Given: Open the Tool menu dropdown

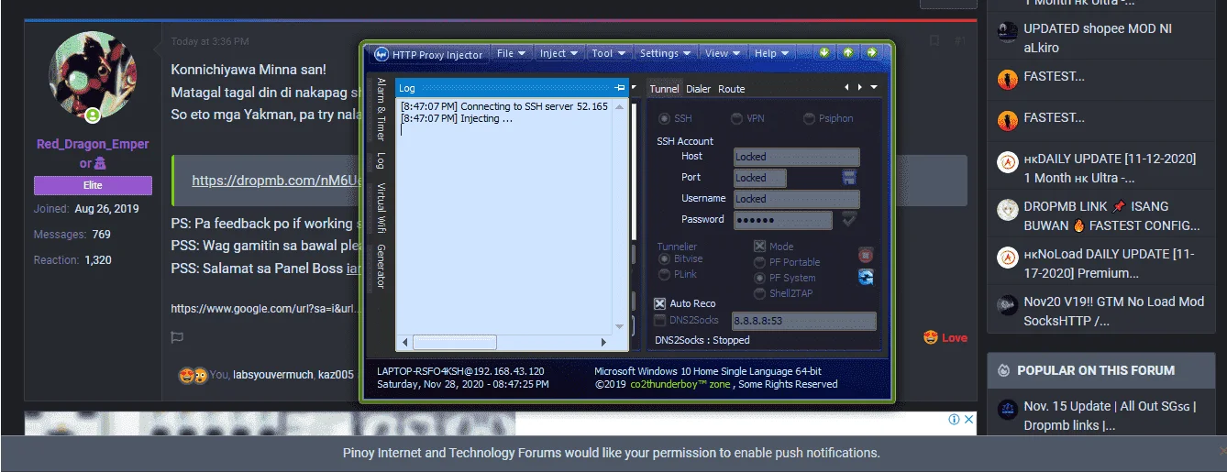Looking at the screenshot, I should [609, 53].
